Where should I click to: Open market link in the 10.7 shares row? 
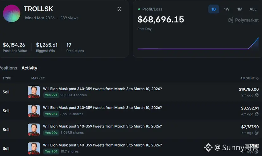(102, 145)
